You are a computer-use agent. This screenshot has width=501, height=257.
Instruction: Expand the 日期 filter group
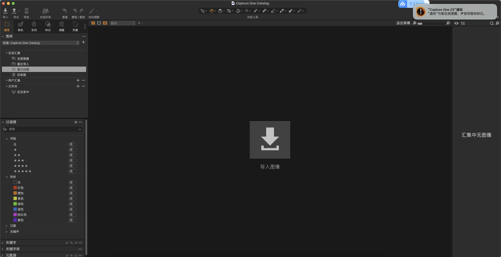point(7,226)
